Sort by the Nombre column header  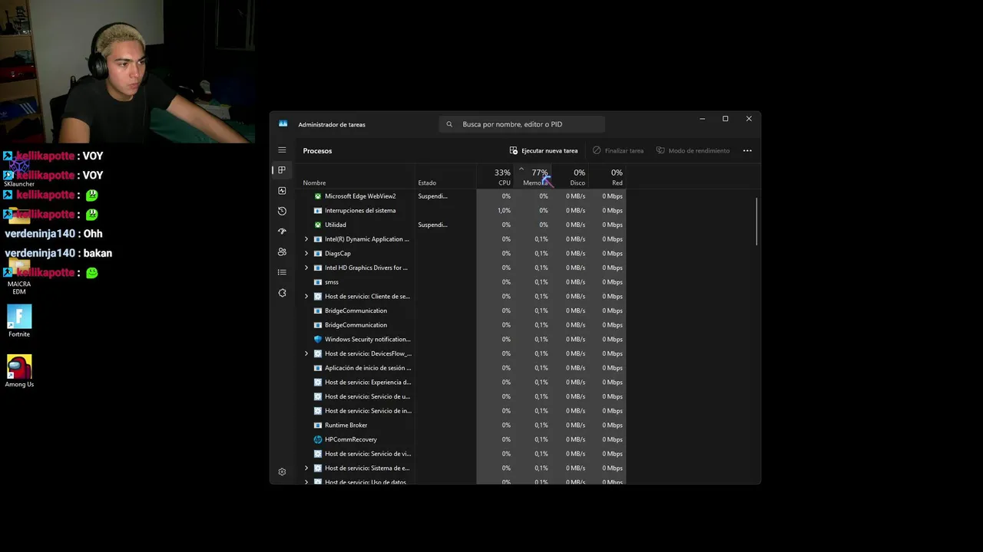point(314,182)
